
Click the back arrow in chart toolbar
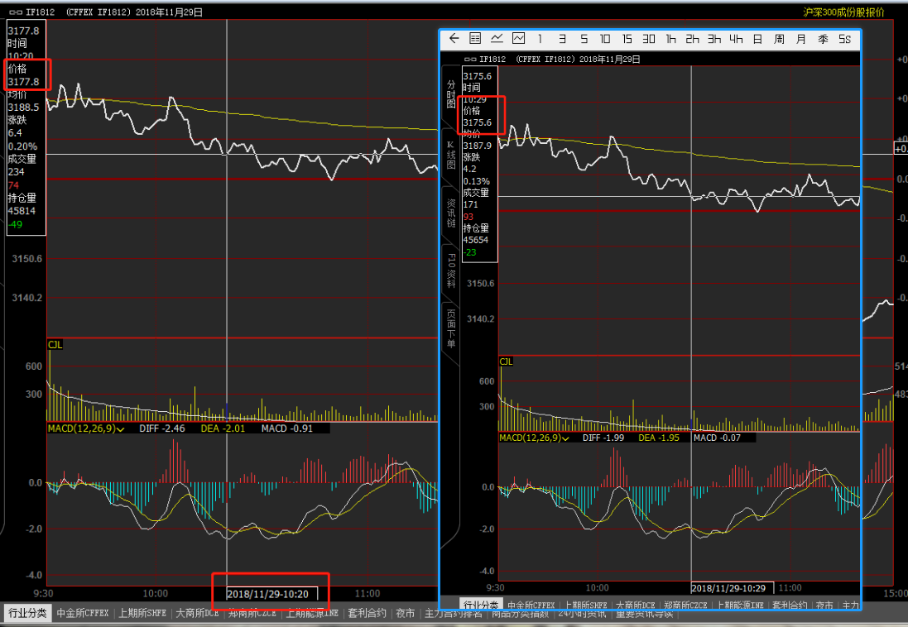tap(454, 39)
